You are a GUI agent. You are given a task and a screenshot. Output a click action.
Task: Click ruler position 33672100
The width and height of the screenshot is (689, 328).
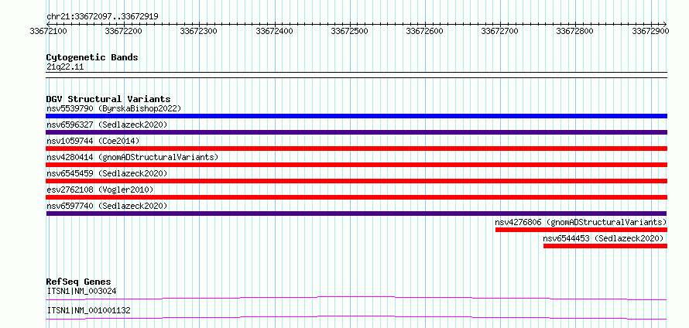pyautogui.click(x=48, y=31)
